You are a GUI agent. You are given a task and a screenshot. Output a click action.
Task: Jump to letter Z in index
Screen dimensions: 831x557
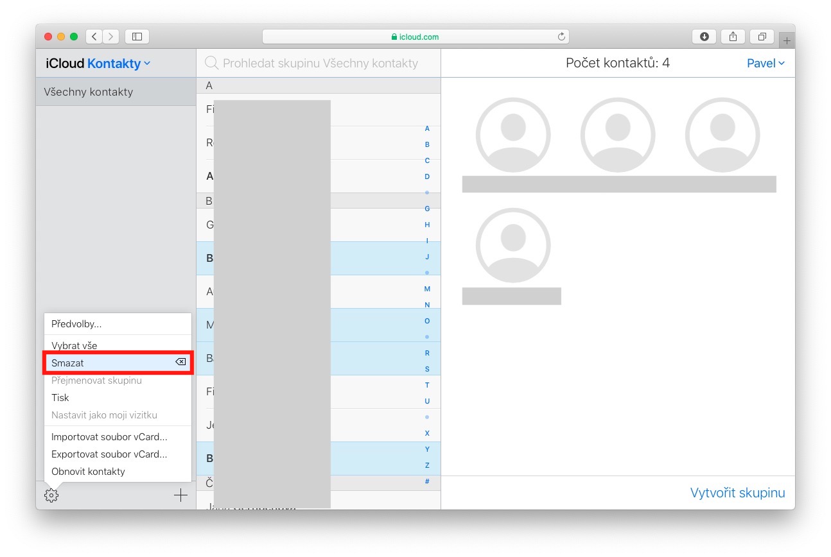pyautogui.click(x=427, y=465)
